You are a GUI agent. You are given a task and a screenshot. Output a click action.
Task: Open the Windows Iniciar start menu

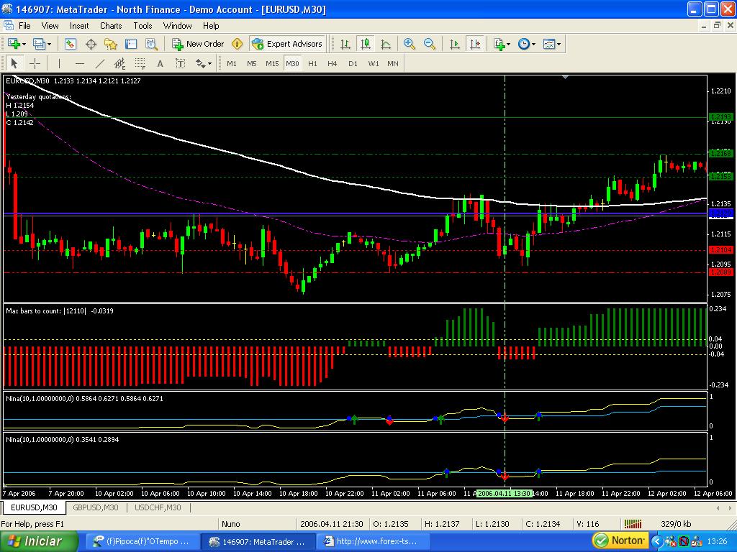(35, 541)
